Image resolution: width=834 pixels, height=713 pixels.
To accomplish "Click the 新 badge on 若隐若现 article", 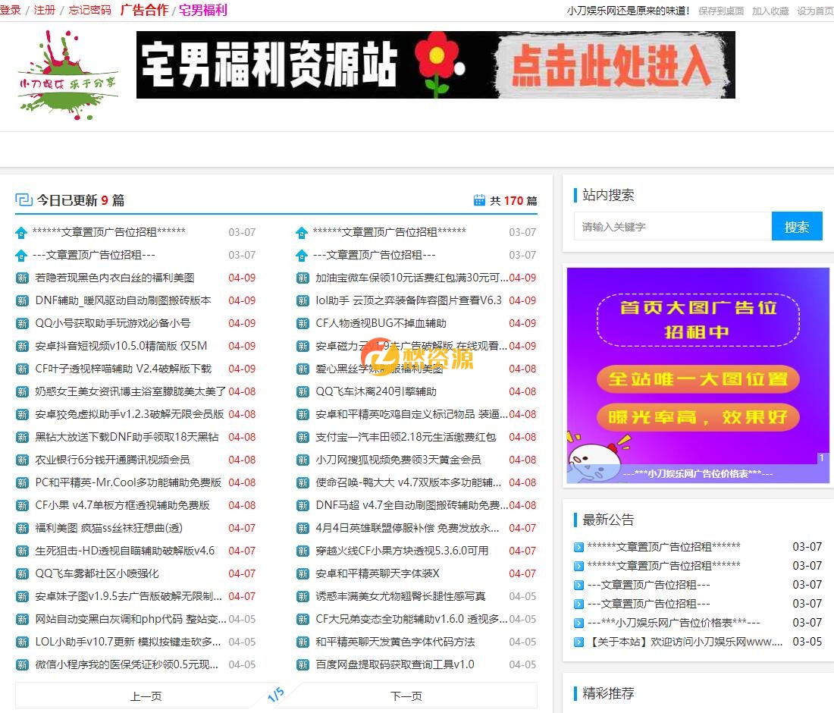I will [x=23, y=278].
